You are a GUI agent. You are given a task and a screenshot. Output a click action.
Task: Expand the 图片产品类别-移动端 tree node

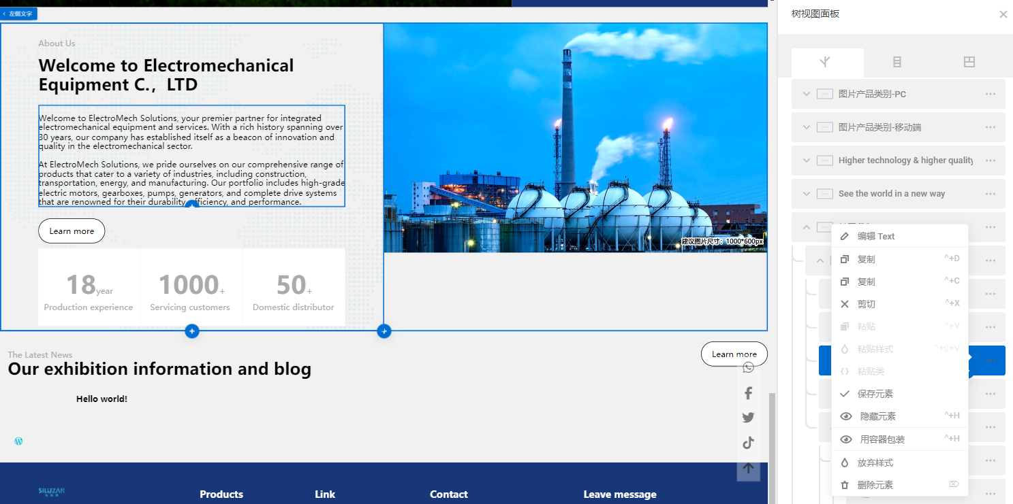pyautogui.click(x=807, y=127)
